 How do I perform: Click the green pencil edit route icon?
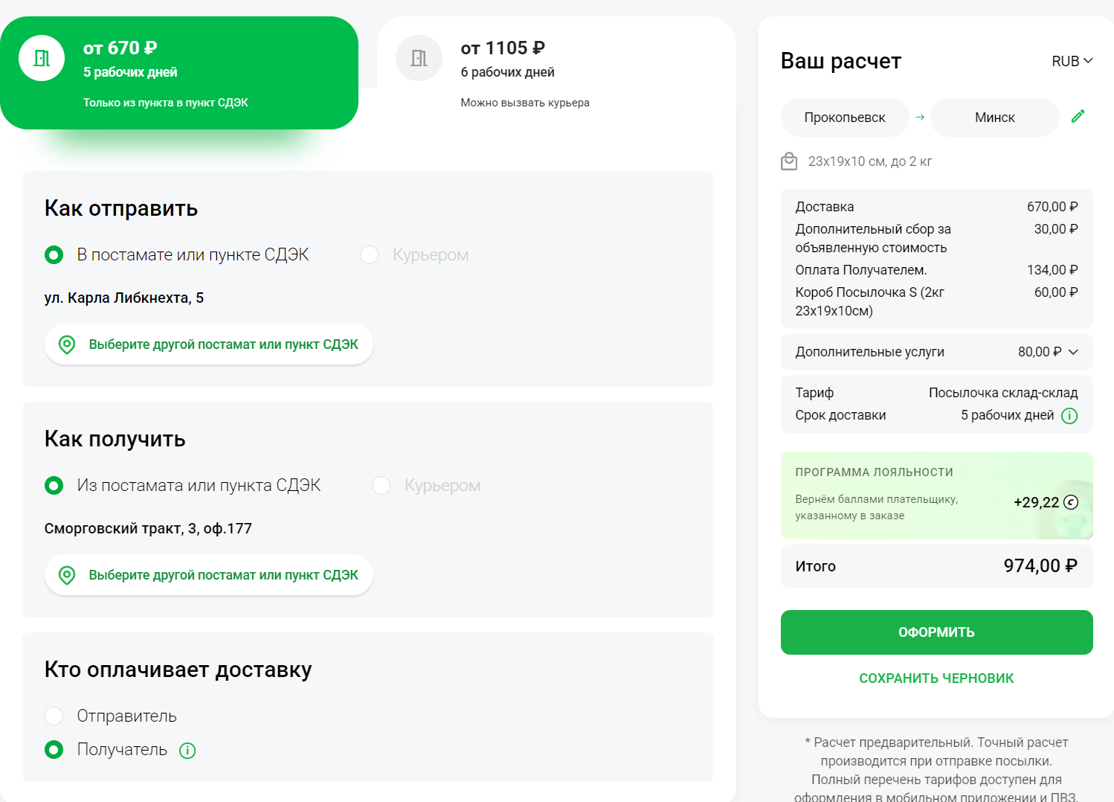[x=1078, y=116]
